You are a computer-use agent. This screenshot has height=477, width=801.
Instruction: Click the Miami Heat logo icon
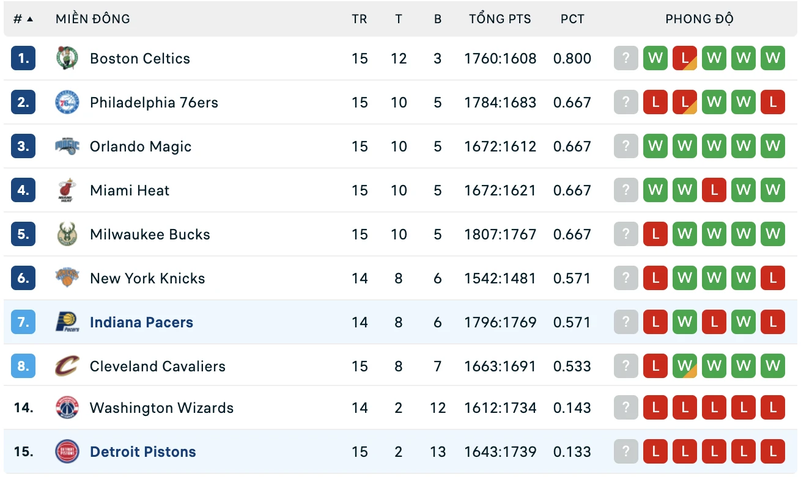67,191
